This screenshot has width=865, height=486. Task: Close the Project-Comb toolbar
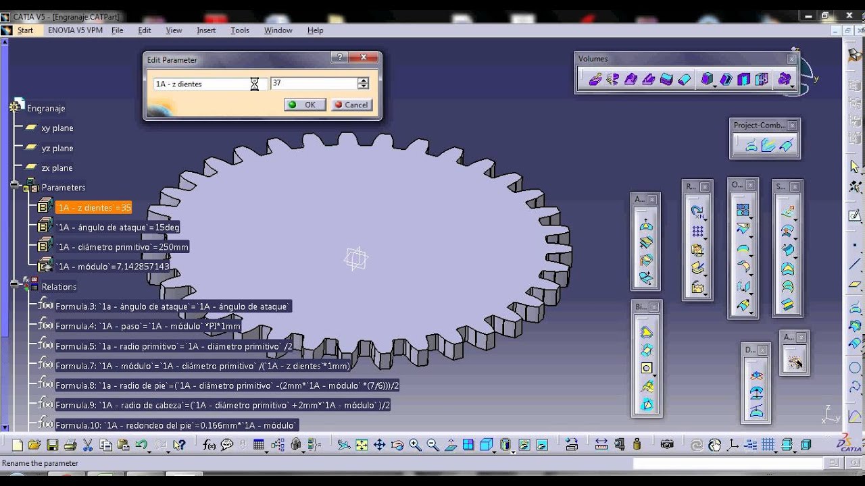tap(792, 126)
